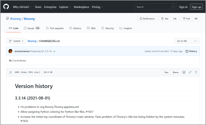Open the master branch selector
The height and width of the screenshot is (125, 206).
[16, 41]
